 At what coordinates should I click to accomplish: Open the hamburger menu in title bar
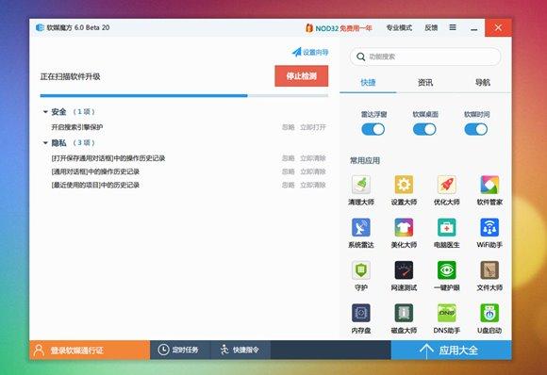tap(453, 27)
